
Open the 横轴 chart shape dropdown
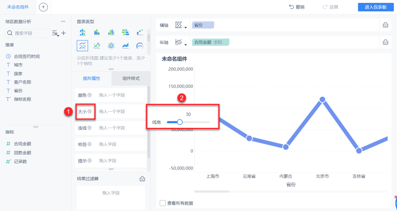pyautogui.click(x=181, y=25)
